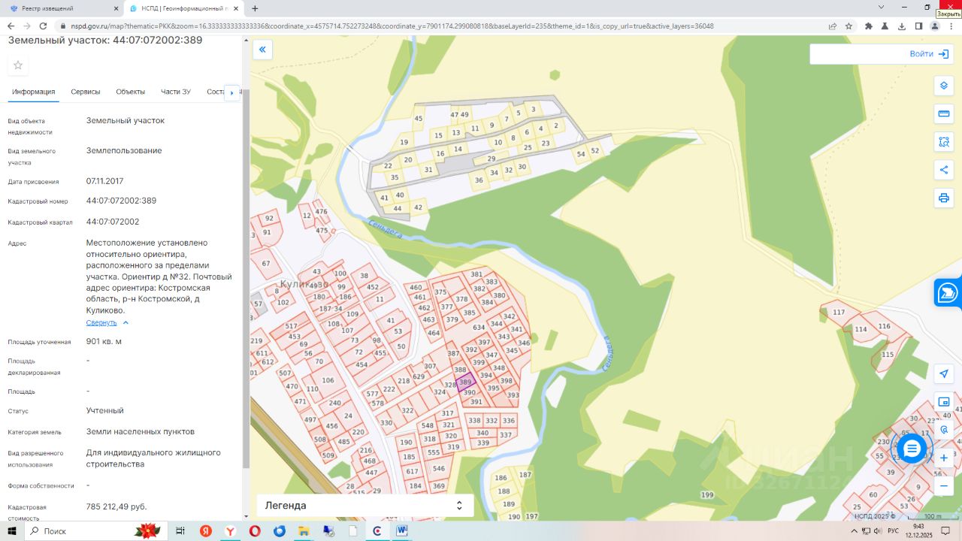962x541 pixels.
Task: Add land parcel to favorites star
Action: pyautogui.click(x=18, y=65)
